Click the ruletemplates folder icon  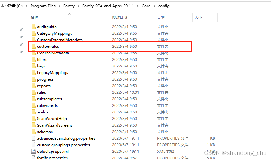point(33,99)
